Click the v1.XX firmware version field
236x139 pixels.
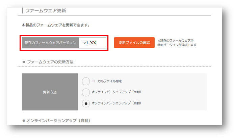(x=92, y=43)
